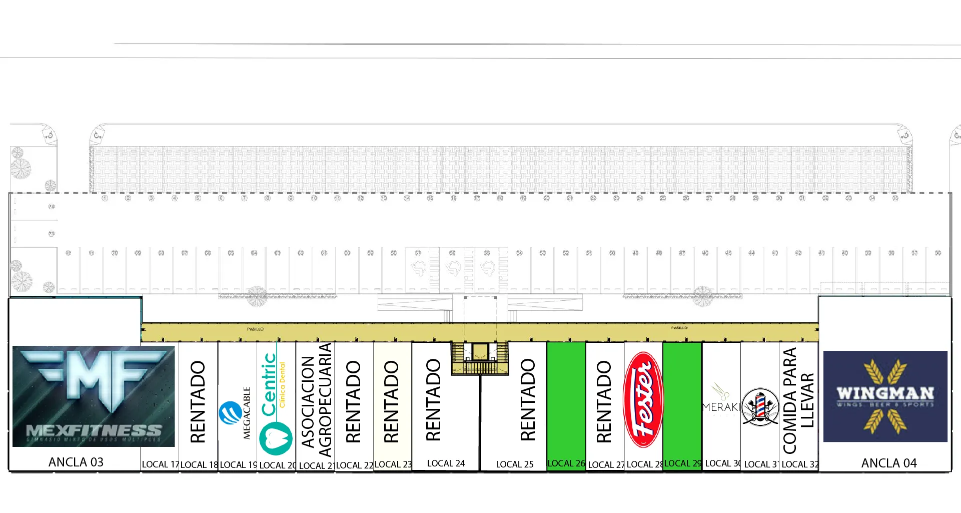
Task: Select the LOCAL 28 label
Action: click(645, 464)
